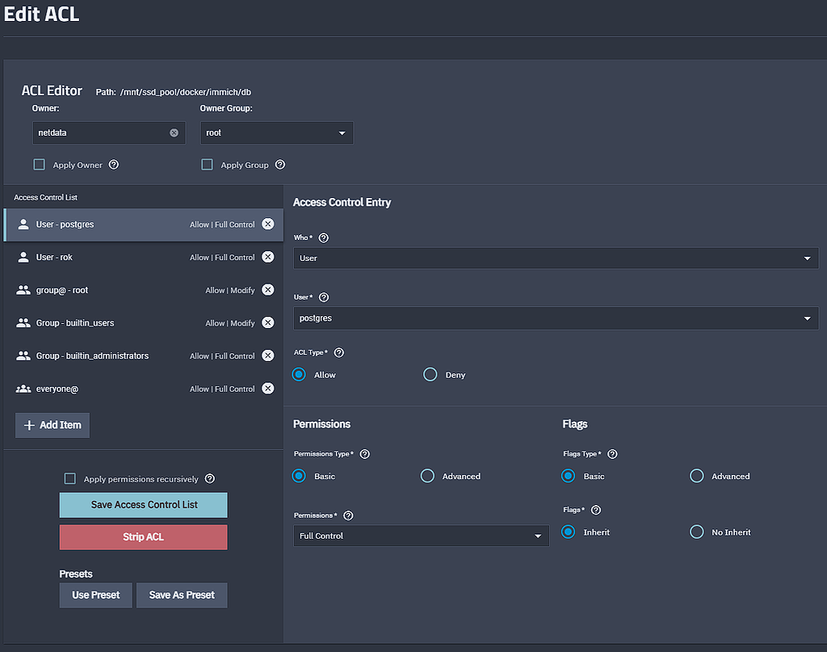This screenshot has height=652, width=827.
Task: Open the Permissions Full Control dropdown
Action: pyautogui.click(x=420, y=536)
